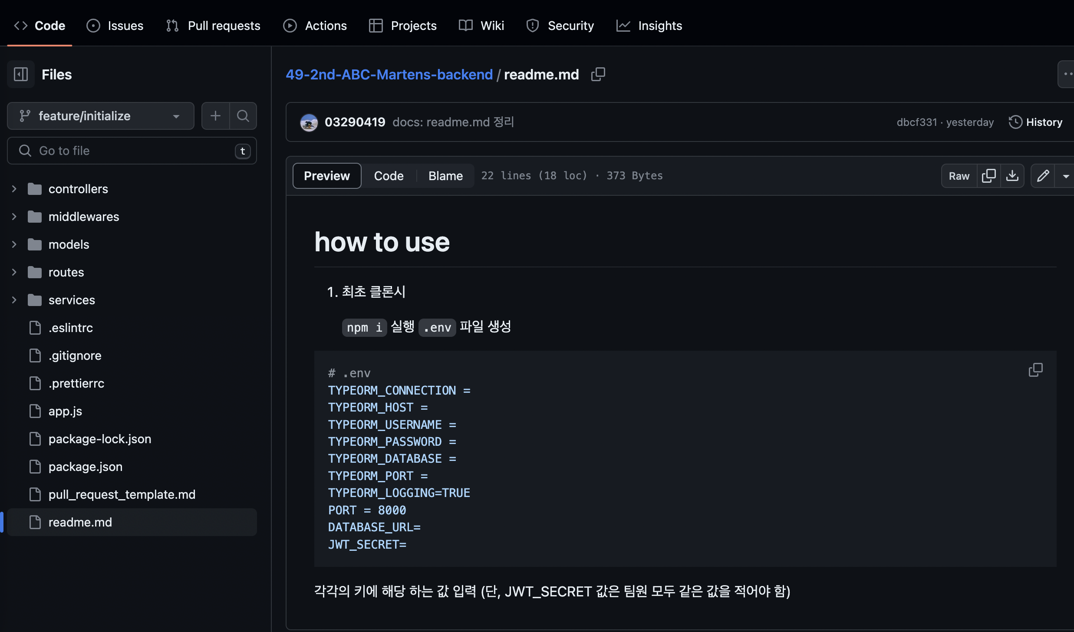The height and width of the screenshot is (632, 1074).
Task: Copy the file path next to readme.md
Action: click(598, 74)
